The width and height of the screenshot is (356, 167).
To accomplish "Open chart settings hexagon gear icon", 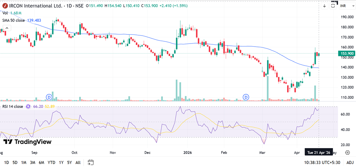I will pos(347,152).
